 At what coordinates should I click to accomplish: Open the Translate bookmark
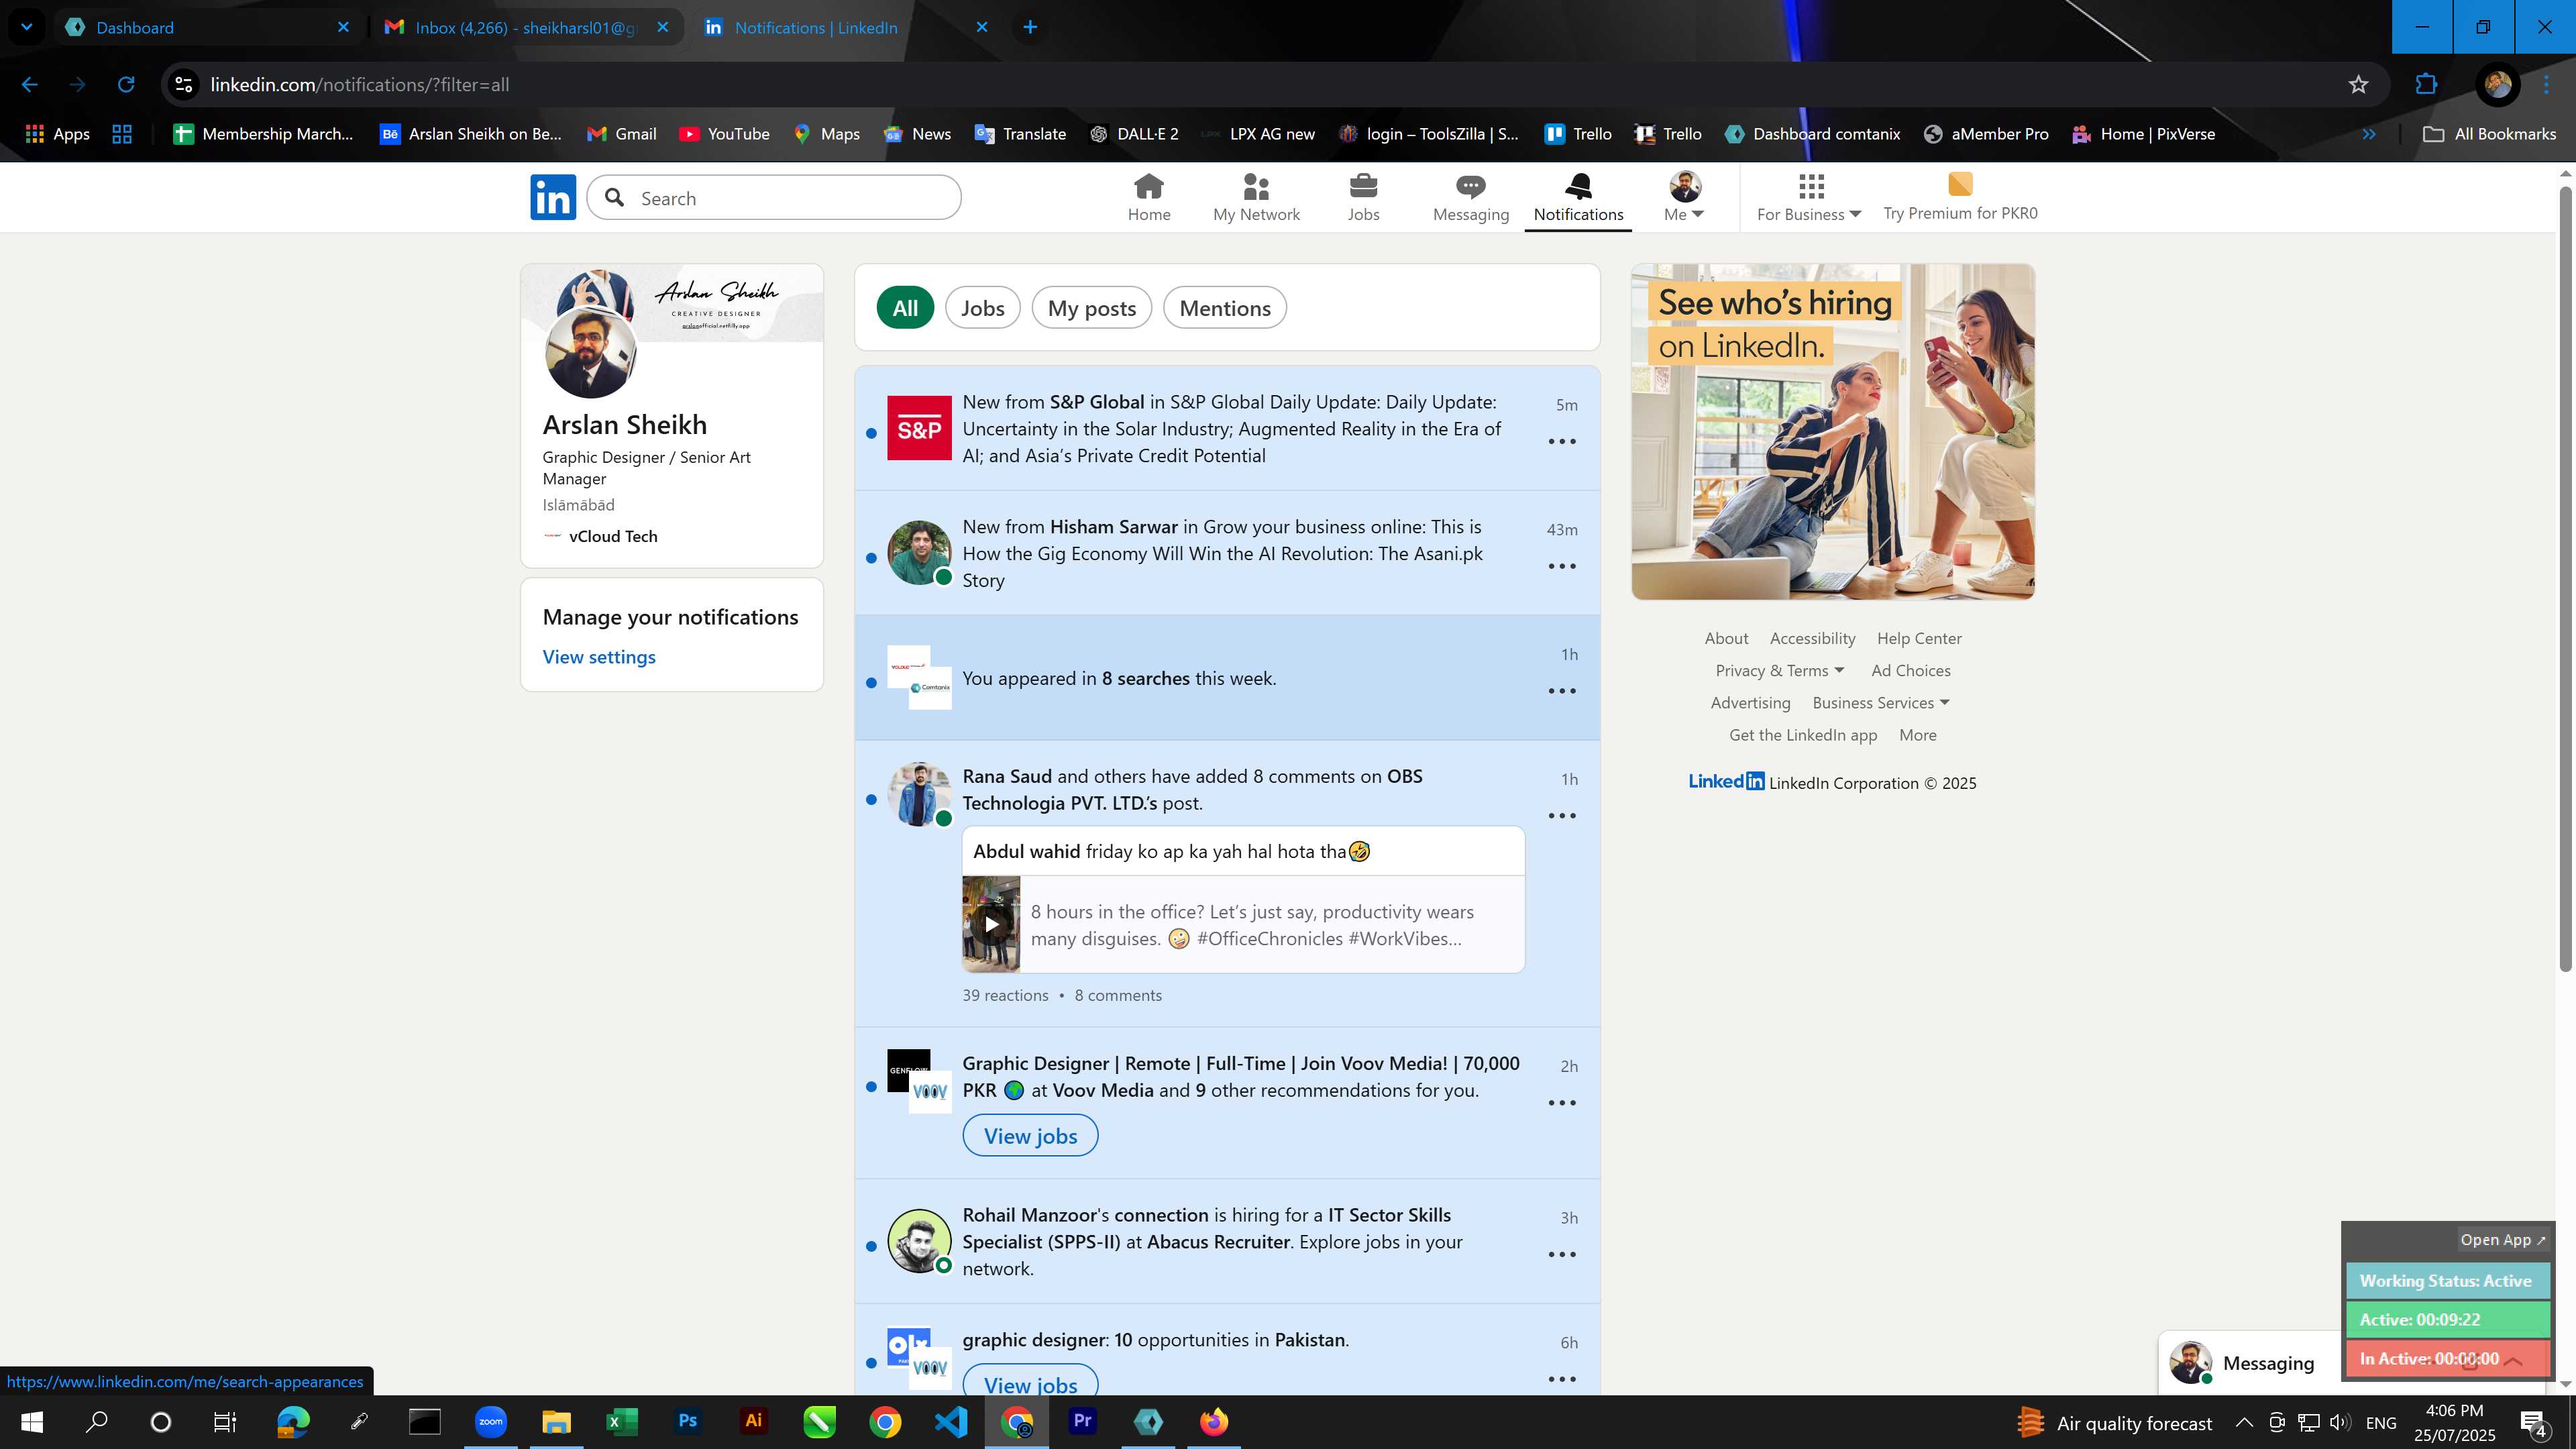pos(1020,134)
